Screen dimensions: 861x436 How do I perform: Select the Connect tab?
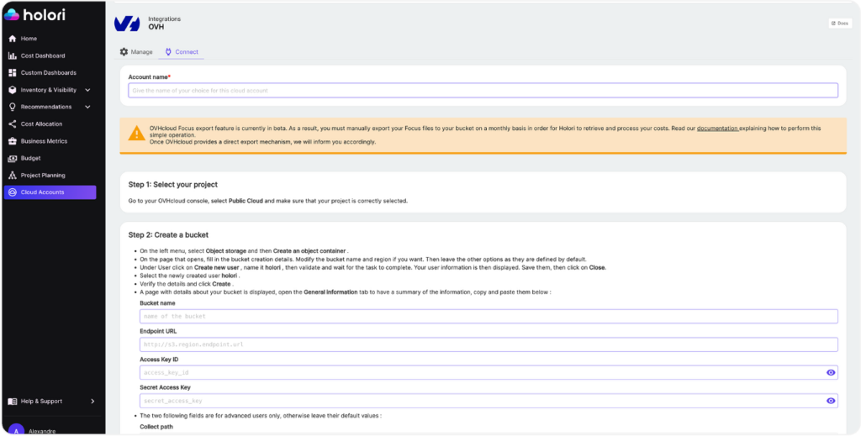[x=182, y=52]
